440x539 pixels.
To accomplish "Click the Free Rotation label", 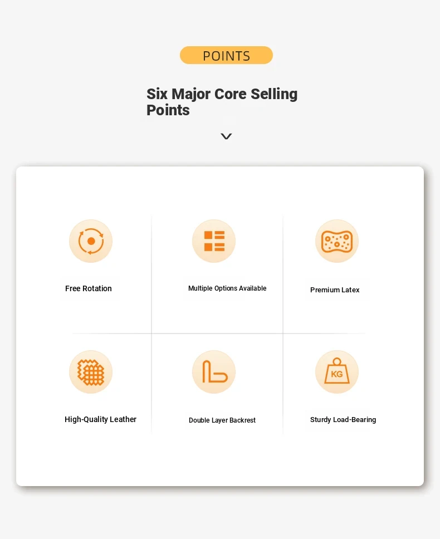I will pyautogui.click(x=89, y=288).
